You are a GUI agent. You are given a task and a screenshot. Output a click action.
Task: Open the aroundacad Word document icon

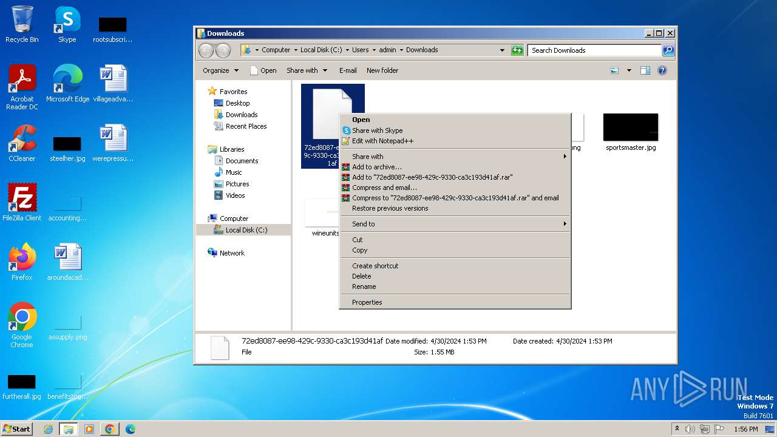(67, 262)
